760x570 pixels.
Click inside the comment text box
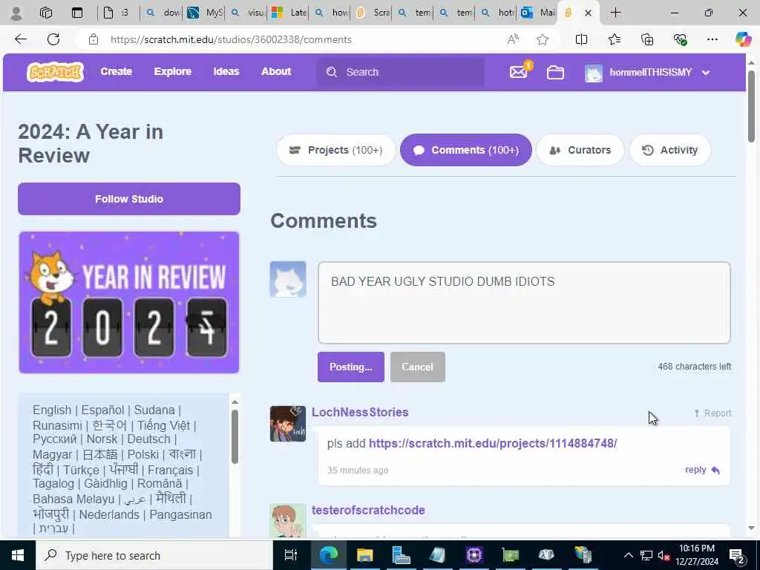pyautogui.click(x=524, y=303)
